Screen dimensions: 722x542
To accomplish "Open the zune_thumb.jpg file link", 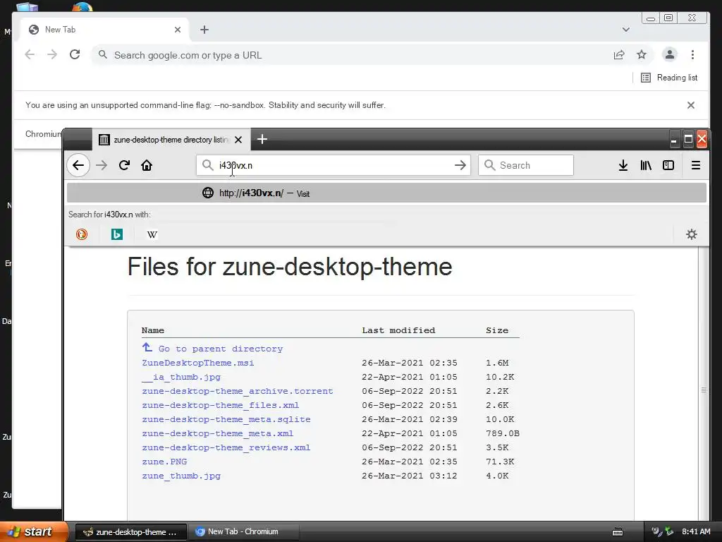I will 181,476.
